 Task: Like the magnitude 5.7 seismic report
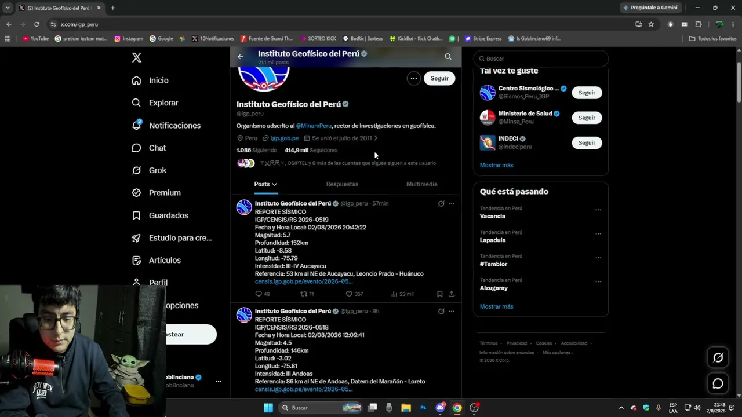[354, 294]
